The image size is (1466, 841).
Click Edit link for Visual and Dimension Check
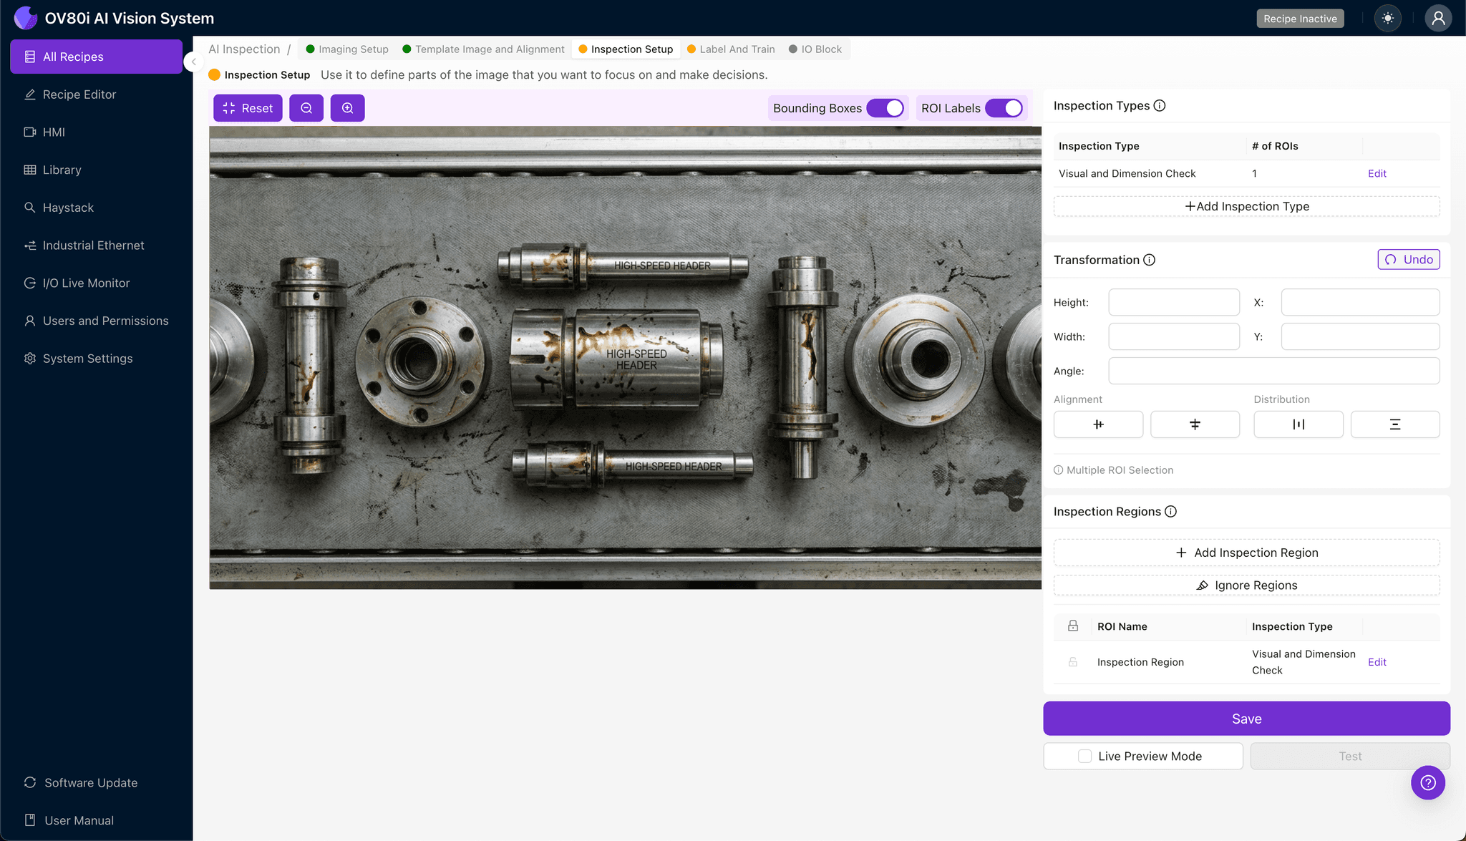pos(1377,173)
